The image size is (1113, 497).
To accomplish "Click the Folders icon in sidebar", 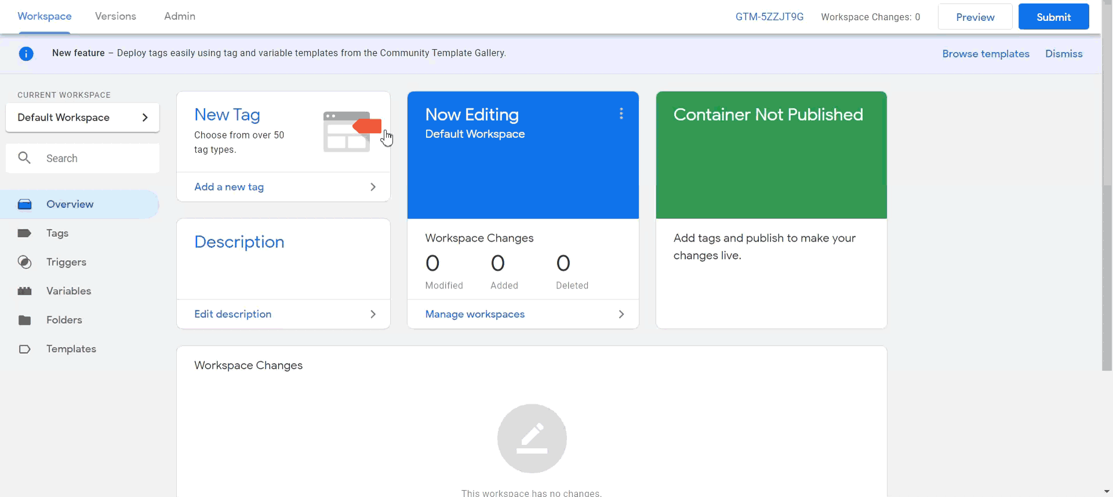I will (24, 320).
